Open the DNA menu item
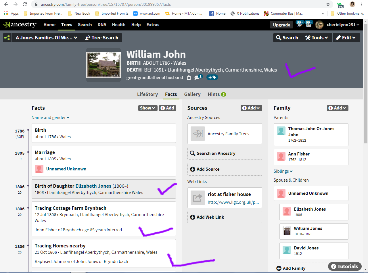Viewport: 368px width, 273px height. 102,25
